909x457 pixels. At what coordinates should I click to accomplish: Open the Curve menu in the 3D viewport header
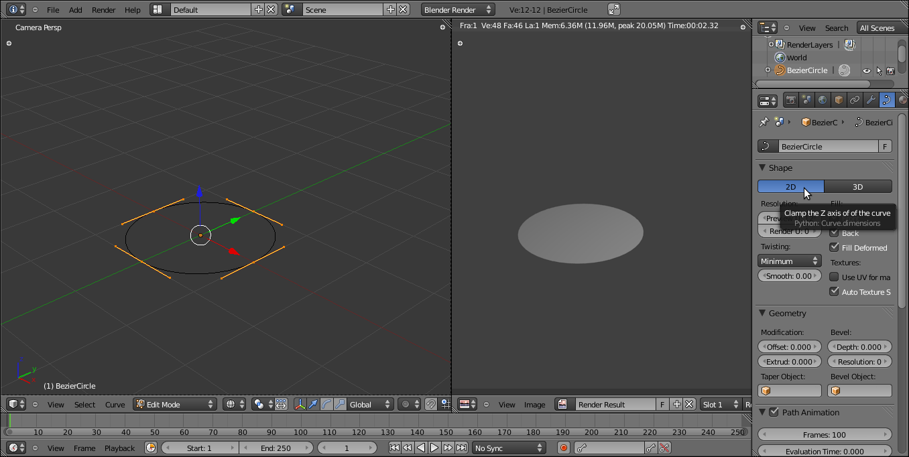click(x=115, y=404)
